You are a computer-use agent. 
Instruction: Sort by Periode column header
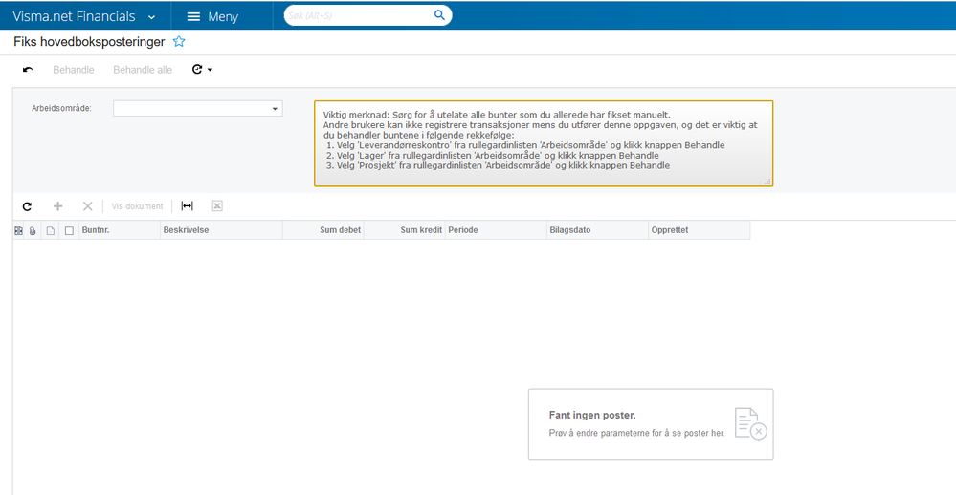(496, 230)
